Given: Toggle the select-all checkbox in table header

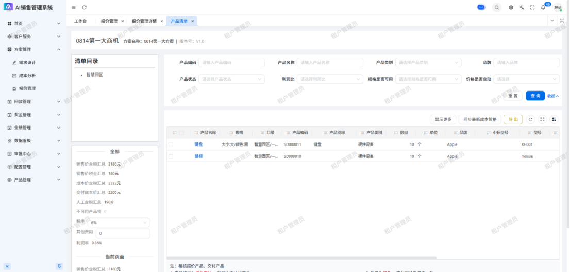Looking at the screenshot, I should (x=181, y=133).
